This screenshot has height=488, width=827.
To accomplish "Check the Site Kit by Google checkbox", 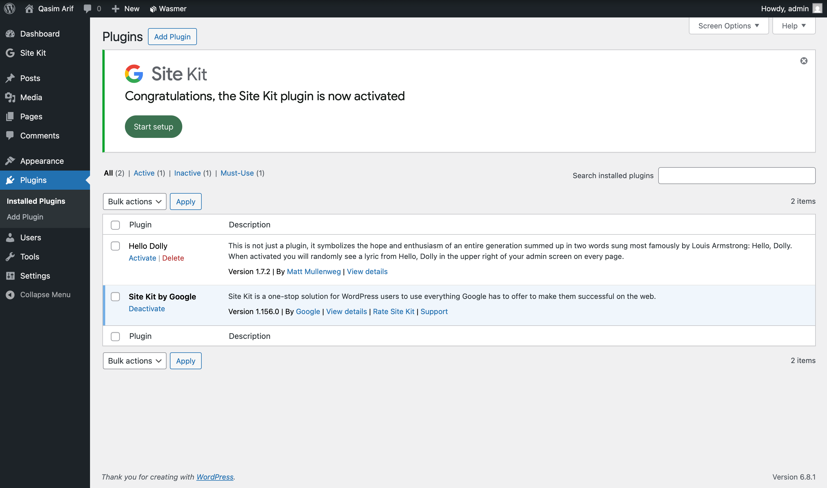I will click(x=115, y=297).
